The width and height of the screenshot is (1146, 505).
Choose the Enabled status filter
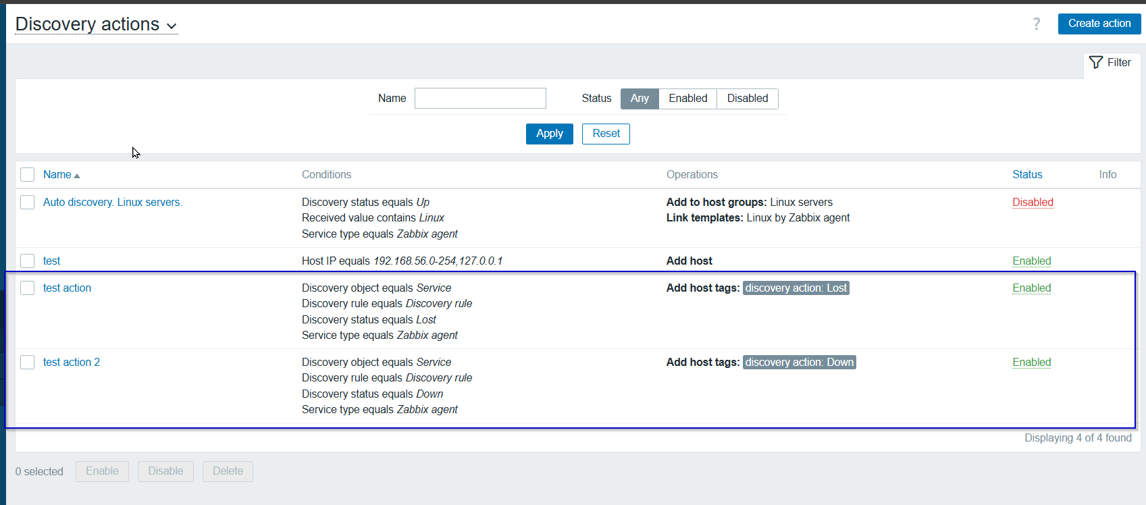(687, 99)
